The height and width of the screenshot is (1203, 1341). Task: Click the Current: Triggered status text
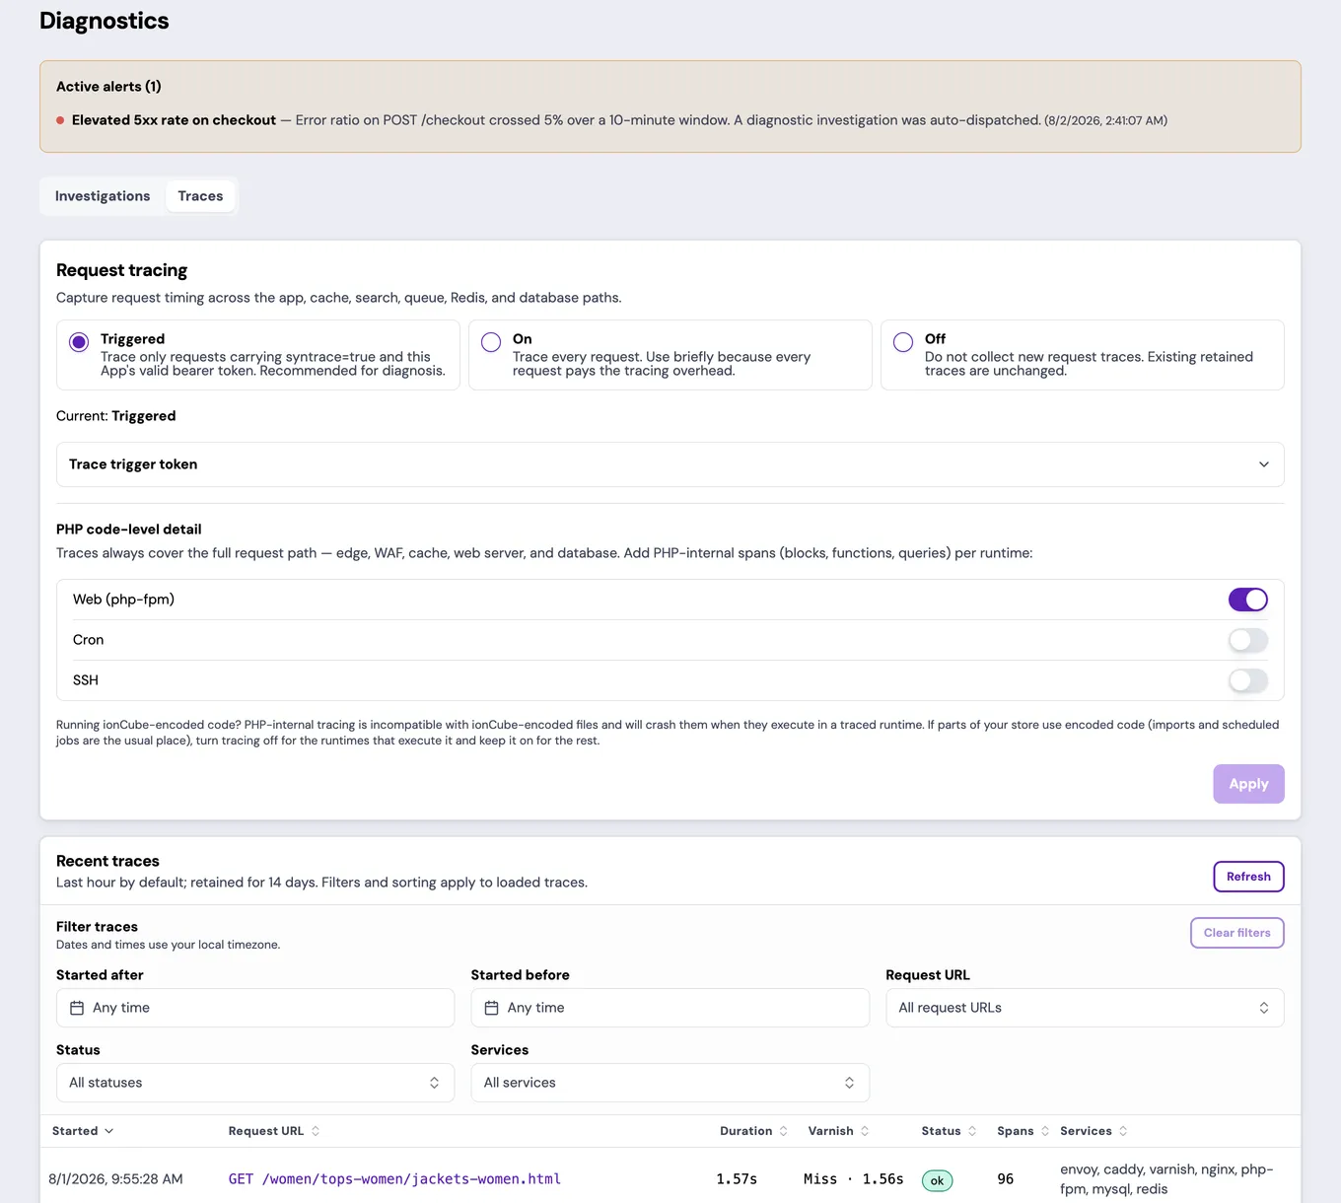coord(115,416)
